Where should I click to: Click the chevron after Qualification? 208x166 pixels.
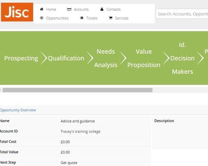pyautogui.click(x=90, y=58)
